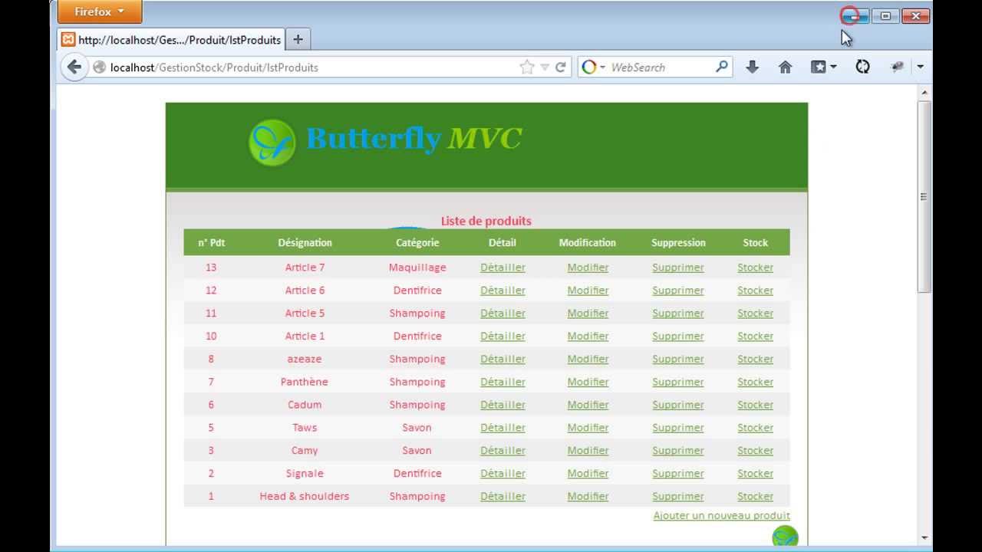Click Stocker for Article 1

tap(755, 336)
